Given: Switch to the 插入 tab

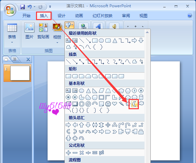Looking at the screenshot, I should [44, 16].
